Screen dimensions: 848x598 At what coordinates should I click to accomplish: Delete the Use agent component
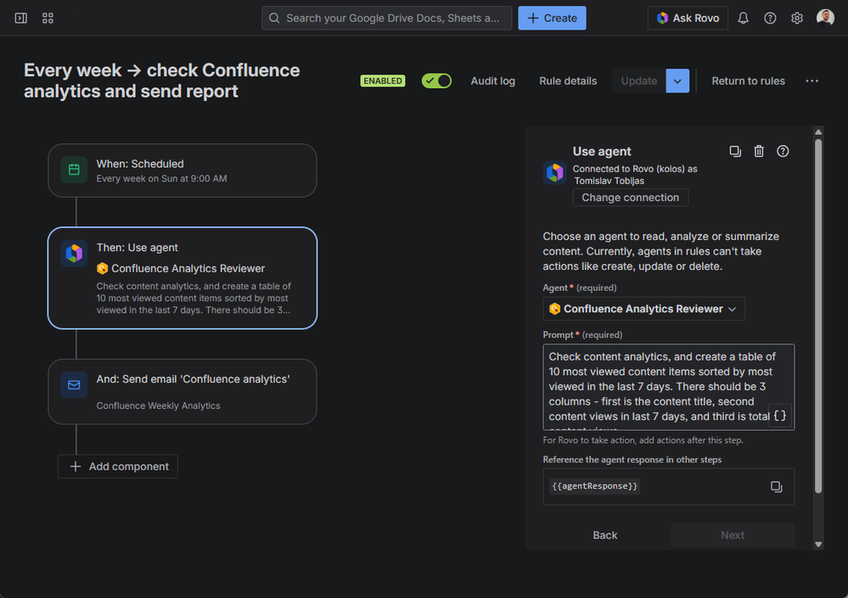(759, 151)
